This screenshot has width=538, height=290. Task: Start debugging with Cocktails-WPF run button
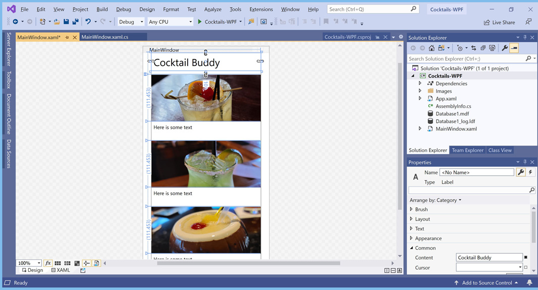click(217, 22)
